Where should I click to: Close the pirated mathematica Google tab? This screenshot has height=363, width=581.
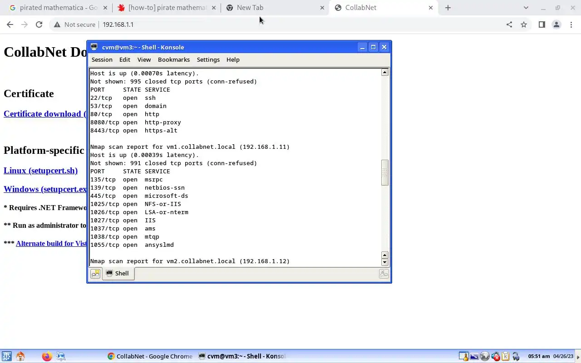(x=105, y=8)
